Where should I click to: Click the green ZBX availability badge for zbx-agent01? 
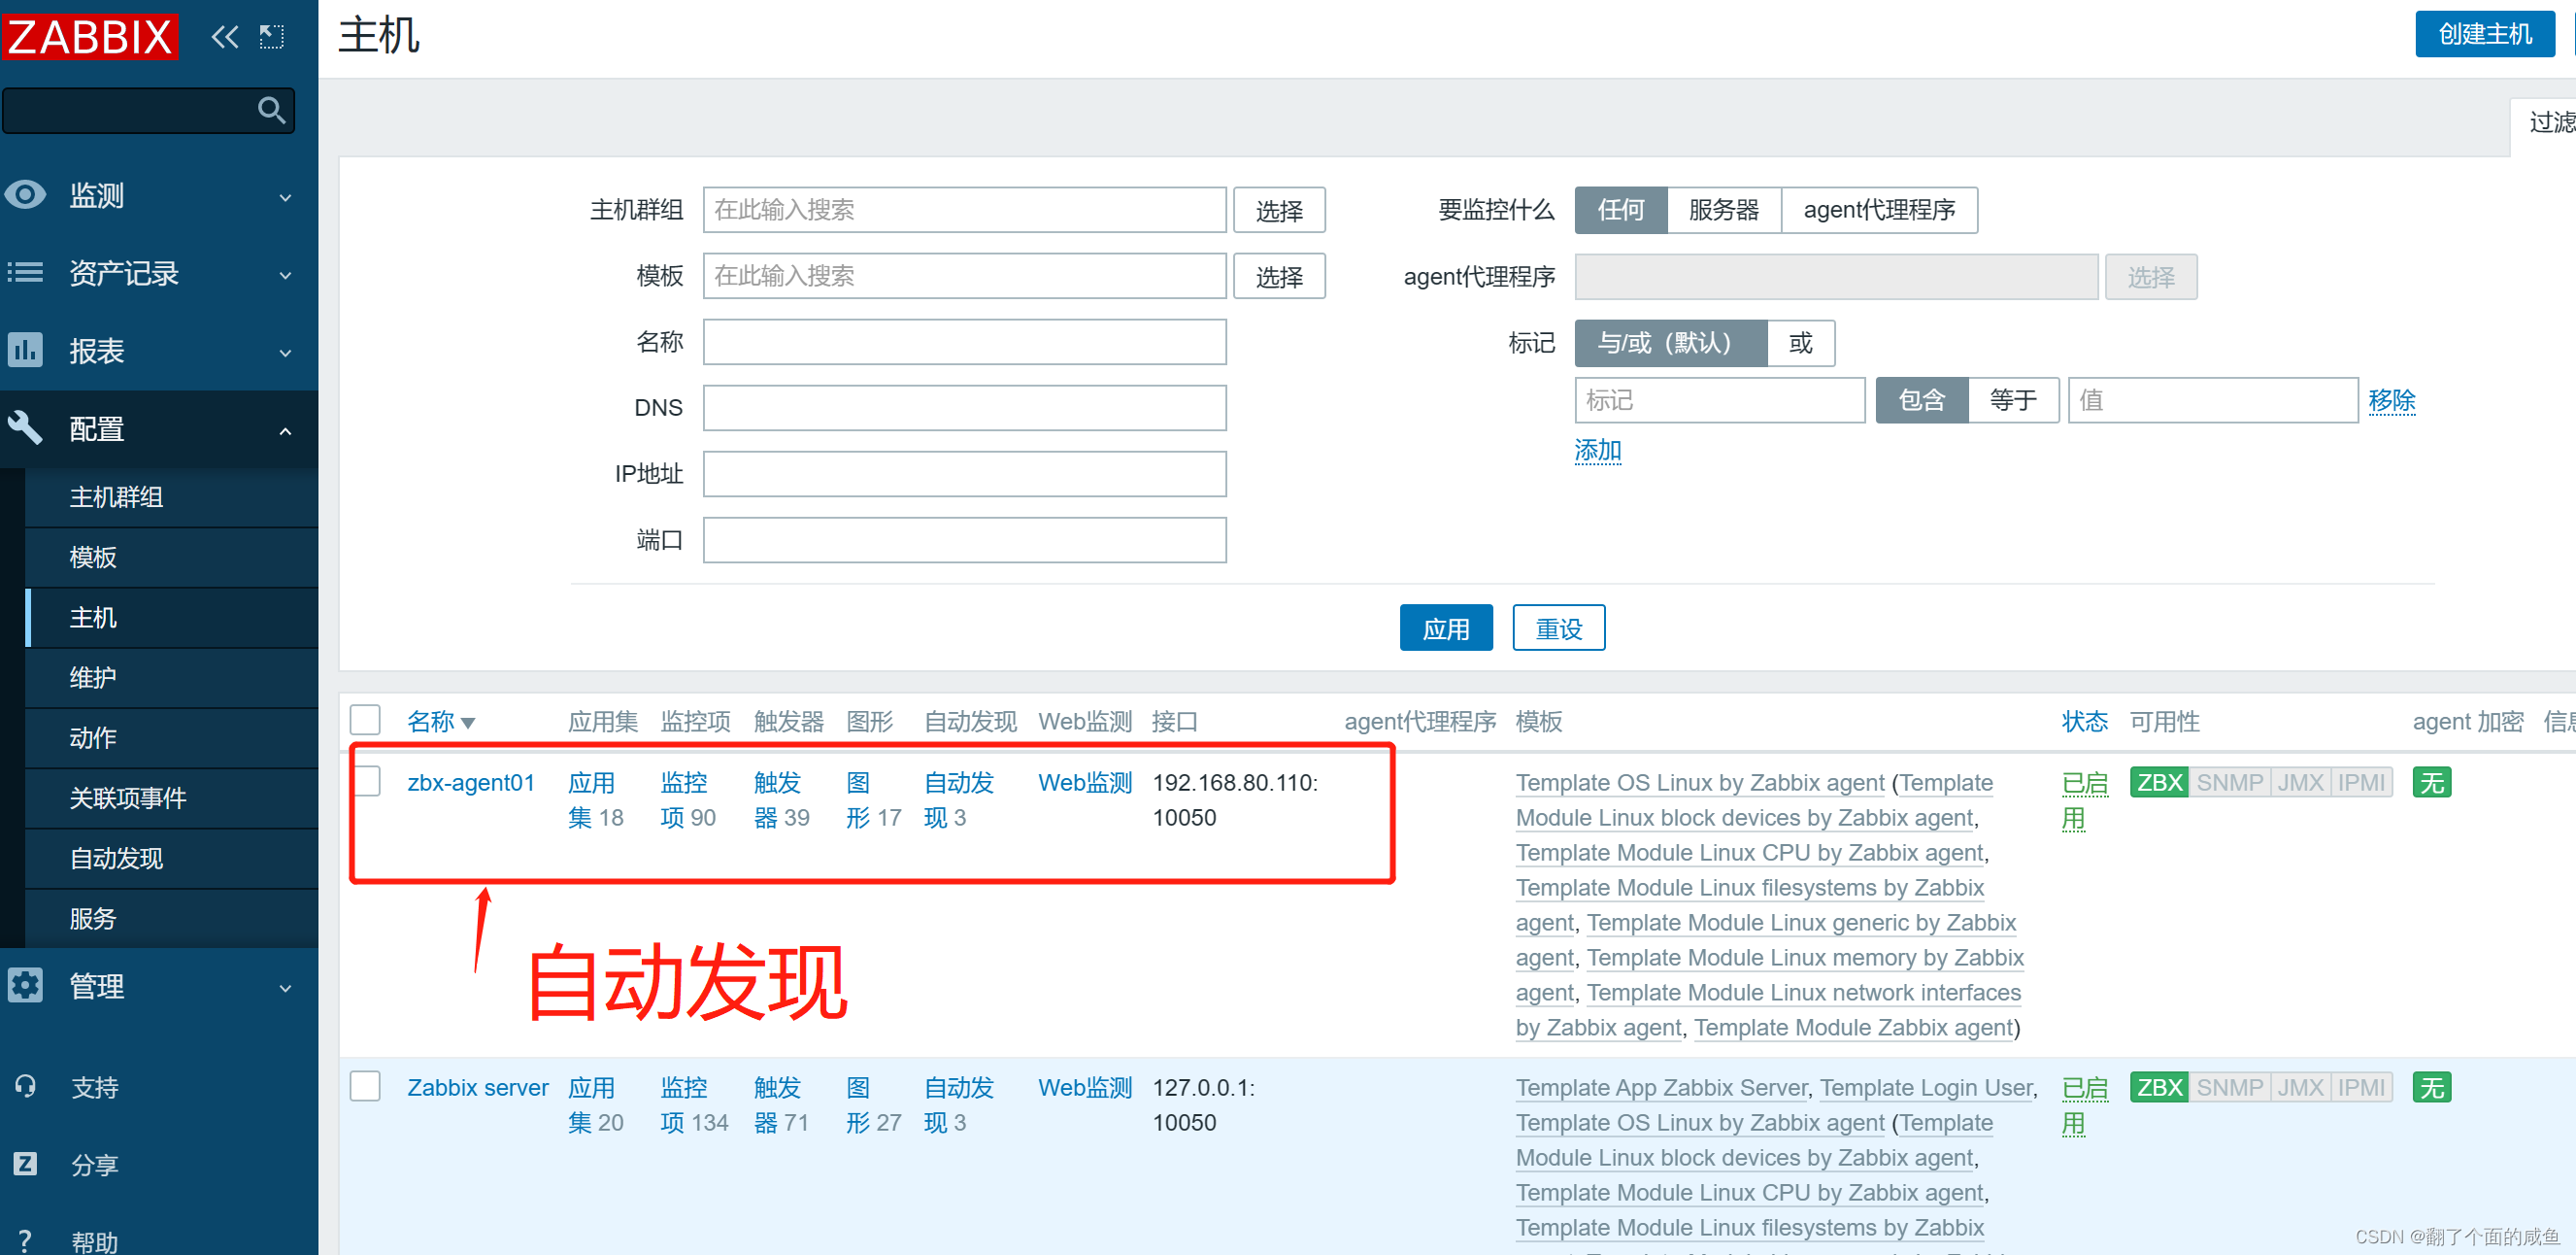click(x=2159, y=782)
